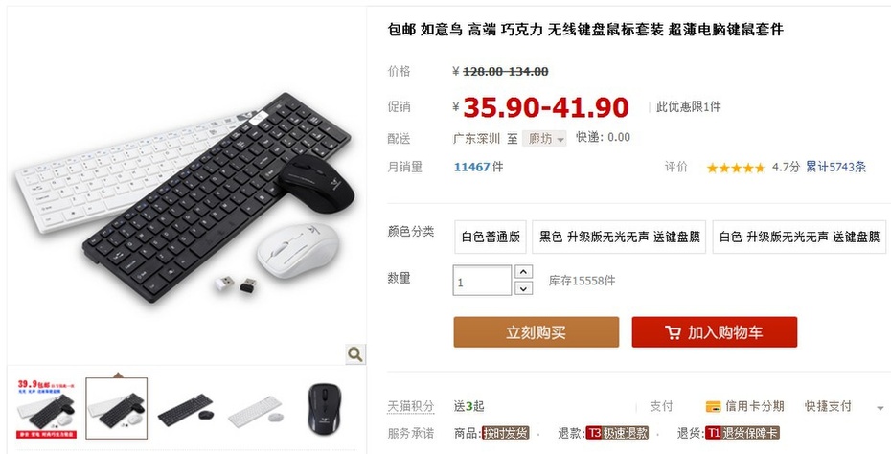The width and height of the screenshot is (891, 454).
Task: Select the black mouse close-up thumbnail
Action: (x=325, y=409)
